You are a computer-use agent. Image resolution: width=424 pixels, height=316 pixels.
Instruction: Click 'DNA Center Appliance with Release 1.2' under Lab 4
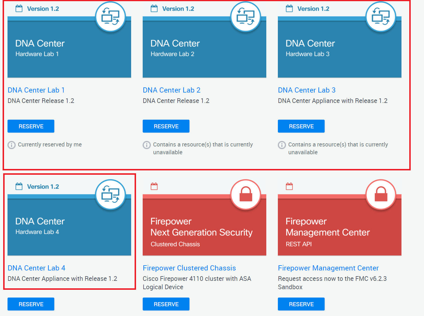pyautogui.click(x=62, y=279)
